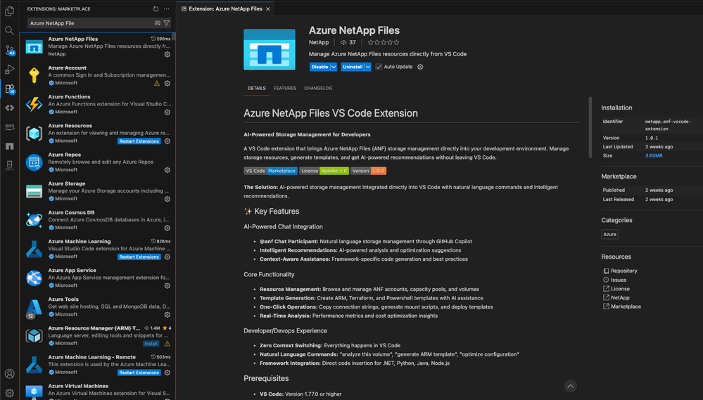Click the extension search input field
The height and width of the screenshot is (400, 703).
90,23
